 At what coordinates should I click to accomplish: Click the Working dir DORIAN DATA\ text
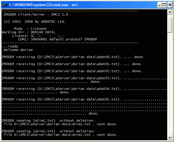point(29,32)
